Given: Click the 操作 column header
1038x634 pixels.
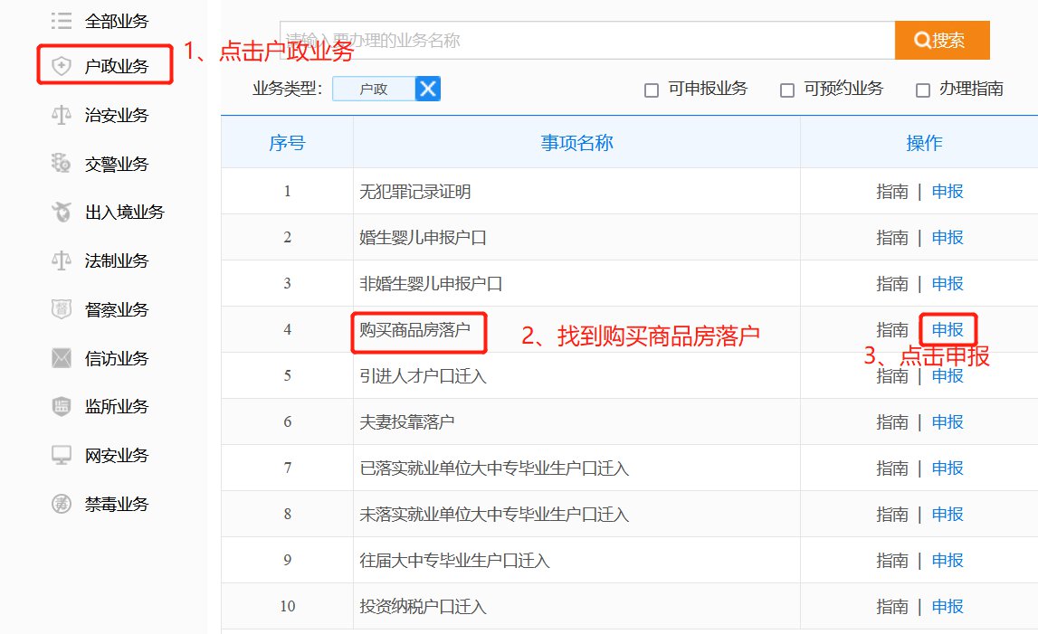Looking at the screenshot, I should pyautogui.click(x=924, y=142).
